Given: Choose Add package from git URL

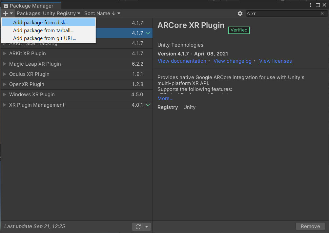Looking at the screenshot, I should click(48, 38).
